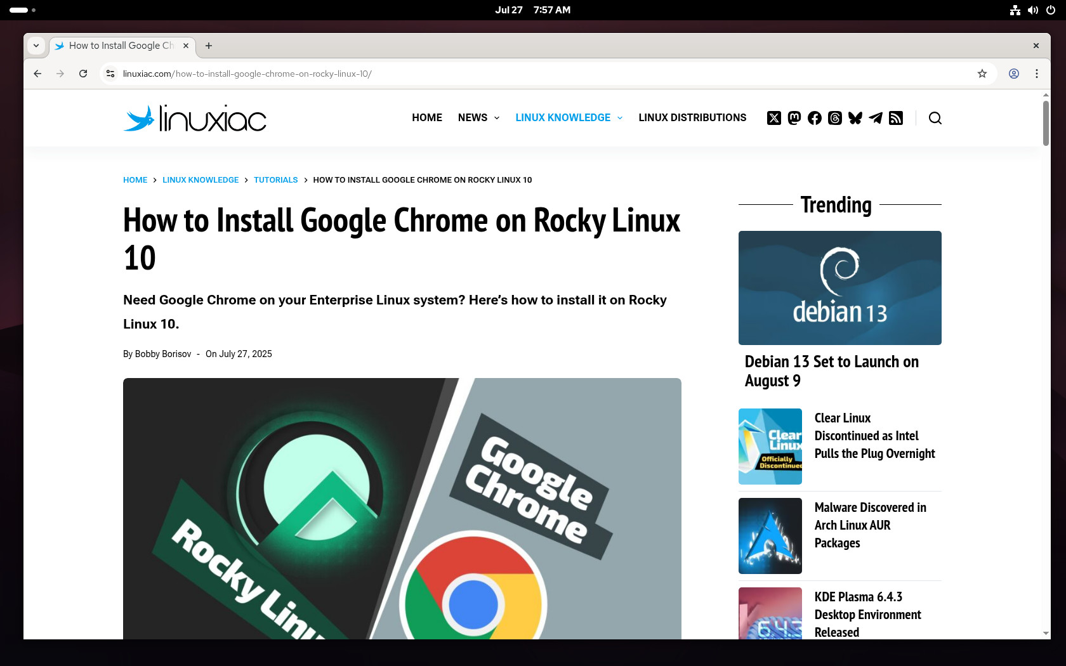Open the site search magnifier
This screenshot has height=666, width=1066.
[935, 118]
